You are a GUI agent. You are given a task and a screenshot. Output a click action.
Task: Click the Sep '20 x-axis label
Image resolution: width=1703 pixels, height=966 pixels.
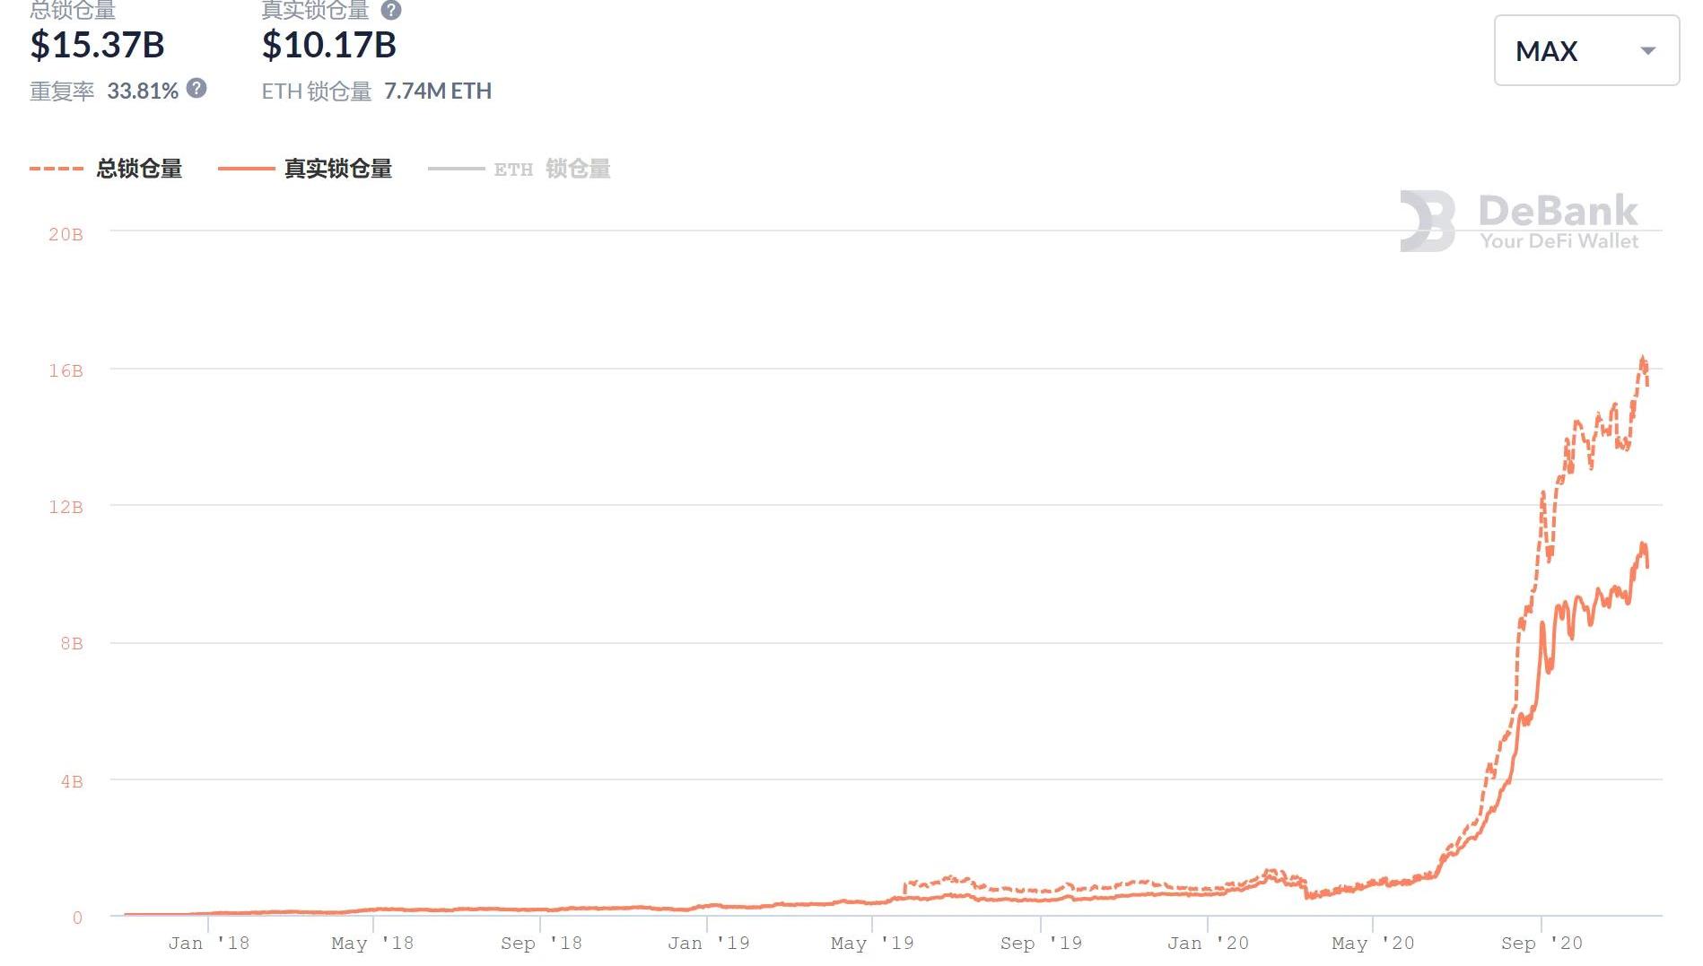[1541, 943]
